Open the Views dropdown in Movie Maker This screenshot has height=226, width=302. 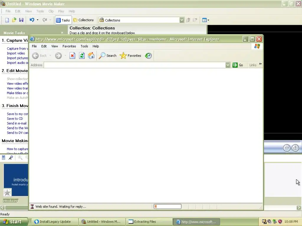pos(206,20)
